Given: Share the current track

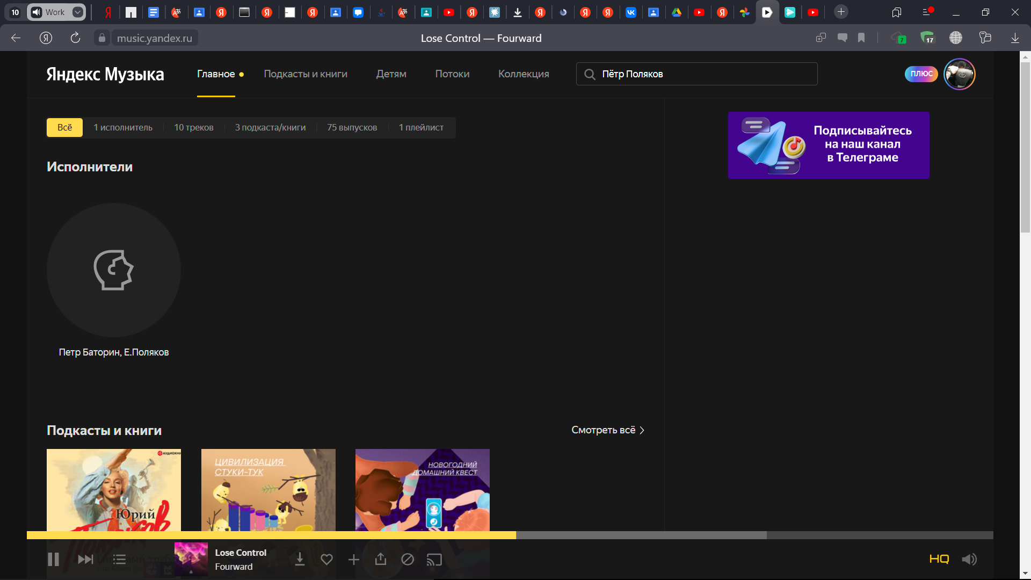Looking at the screenshot, I should 381,559.
